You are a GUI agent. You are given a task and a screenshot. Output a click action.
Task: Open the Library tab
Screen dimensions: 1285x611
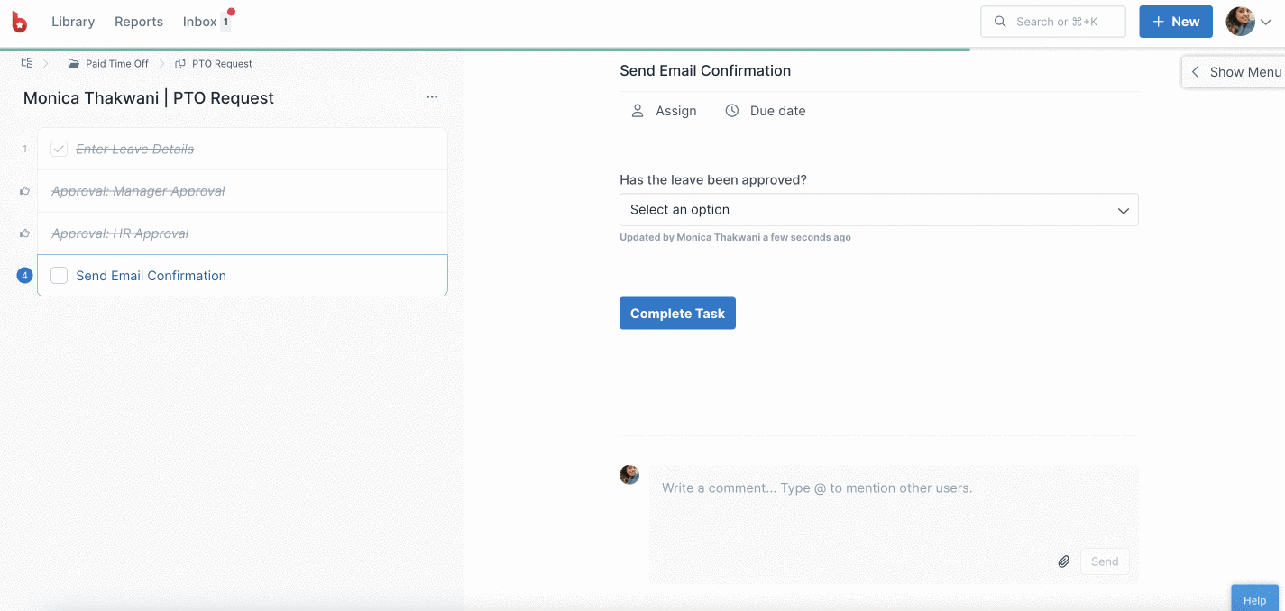[x=73, y=22]
